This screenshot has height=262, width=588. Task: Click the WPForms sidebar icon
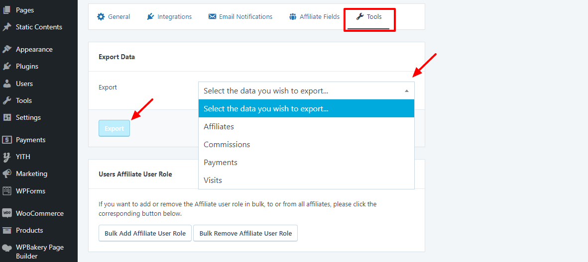click(7, 191)
